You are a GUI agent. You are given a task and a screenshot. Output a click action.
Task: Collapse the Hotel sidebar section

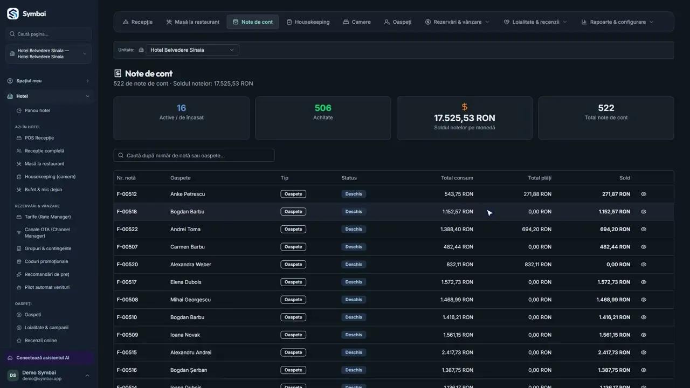click(49, 96)
